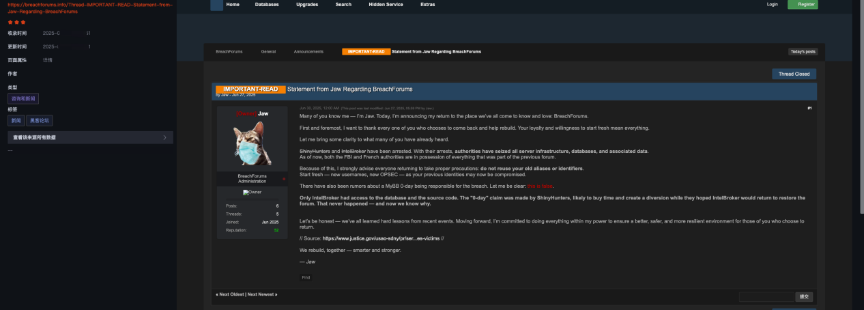864x310 pixels.
Task: Select the 新闻 tag
Action: tap(15, 121)
